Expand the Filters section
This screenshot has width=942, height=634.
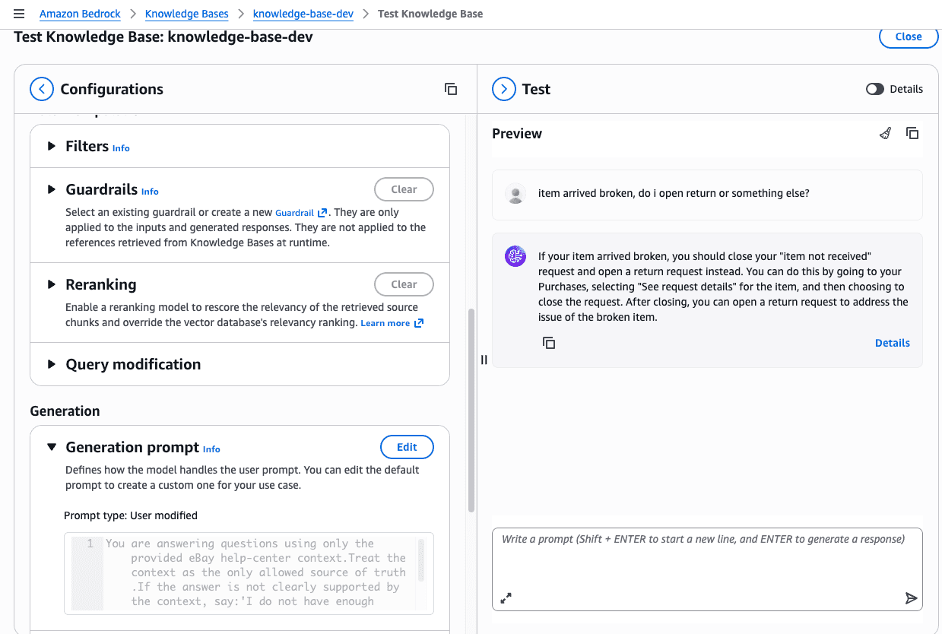point(52,146)
